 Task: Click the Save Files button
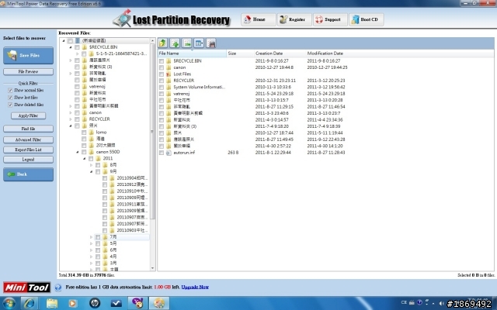coord(28,55)
